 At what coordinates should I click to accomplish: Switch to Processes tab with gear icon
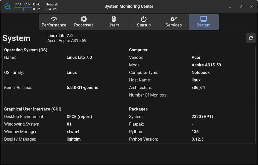coord(84,22)
